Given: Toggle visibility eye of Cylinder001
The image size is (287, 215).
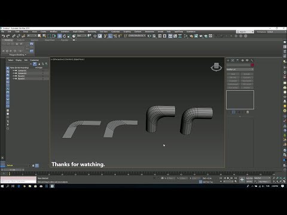Looking at the screenshot, I should [x=14, y=70].
